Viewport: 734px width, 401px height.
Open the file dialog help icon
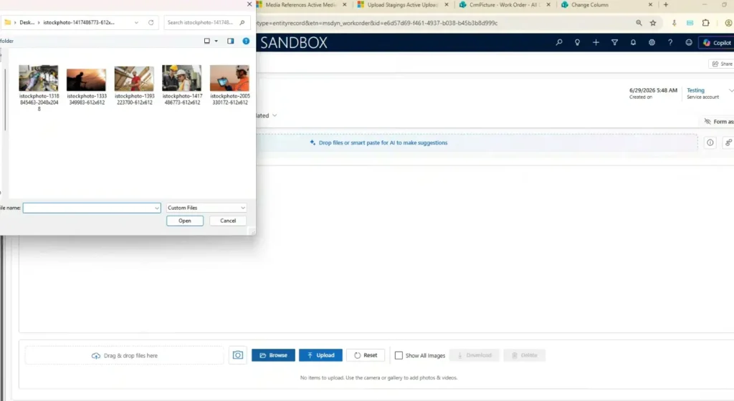point(246,41)
